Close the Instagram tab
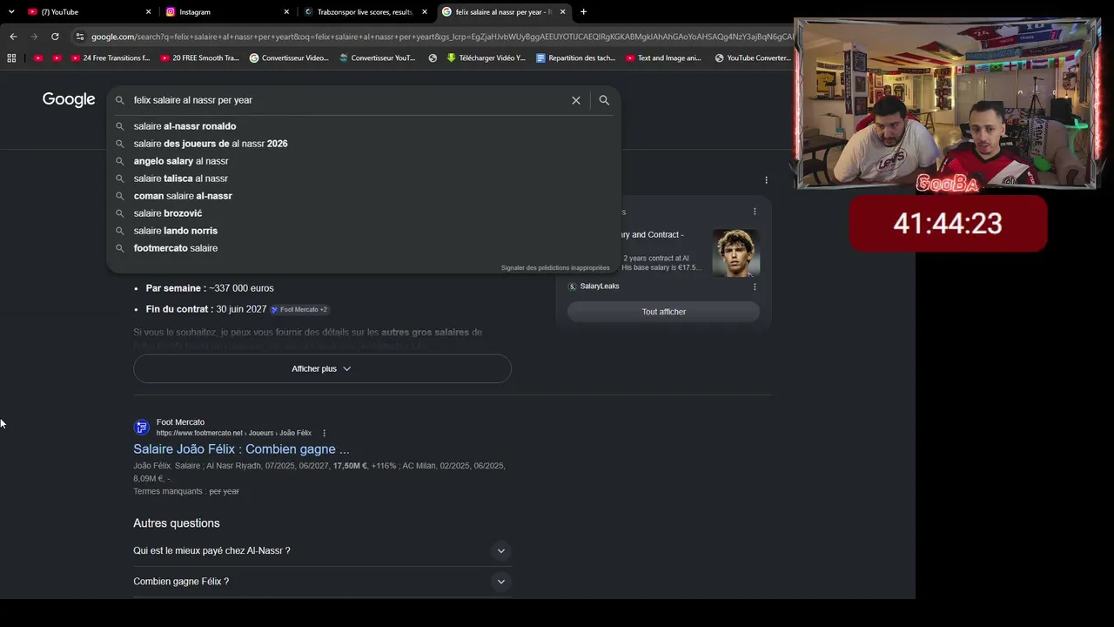Viewport: 1114px width, 627px height. pyautogui.click(x=286, y=12)
